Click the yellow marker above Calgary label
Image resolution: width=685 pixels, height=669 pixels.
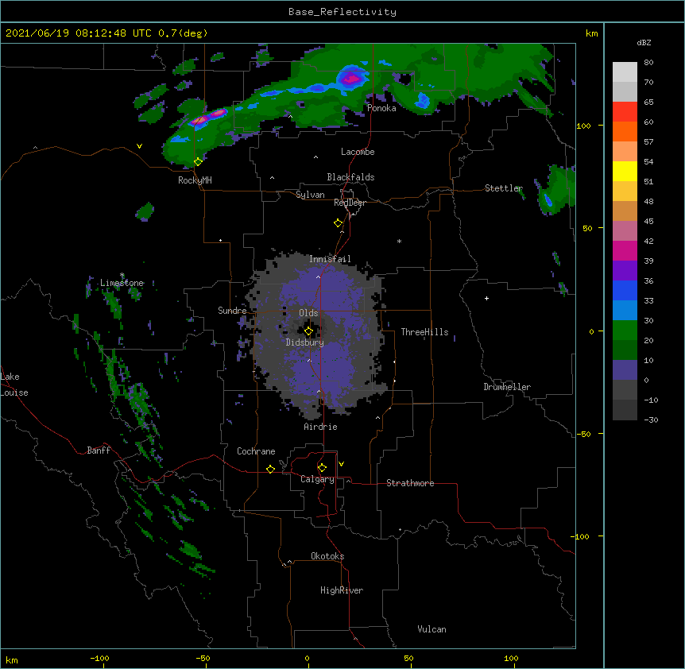(x=322, y=468)
